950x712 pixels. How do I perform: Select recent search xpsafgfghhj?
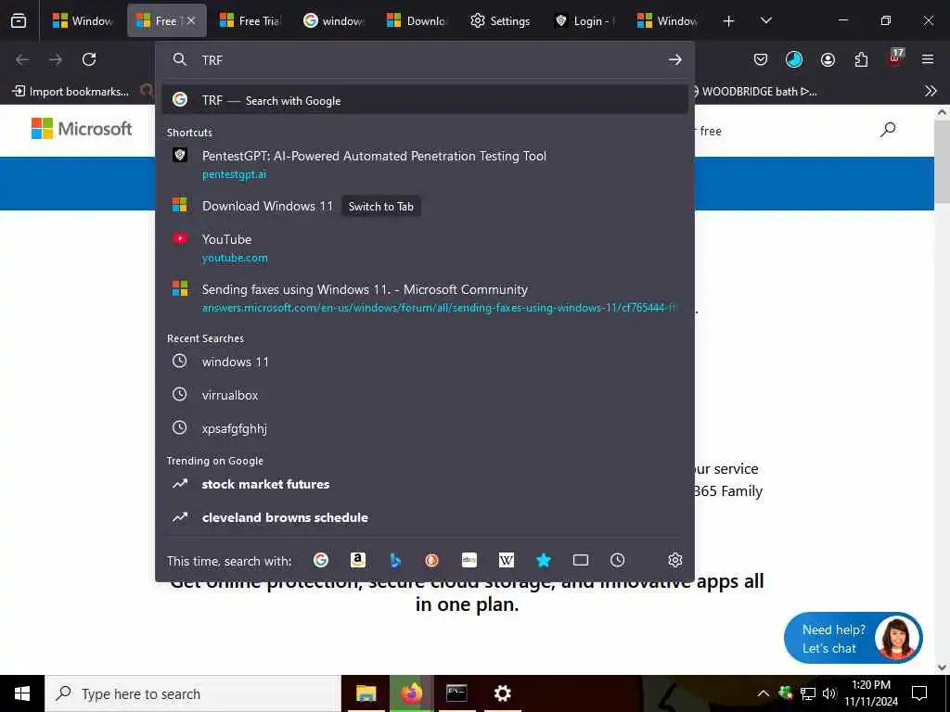click(x=424, y=428)
